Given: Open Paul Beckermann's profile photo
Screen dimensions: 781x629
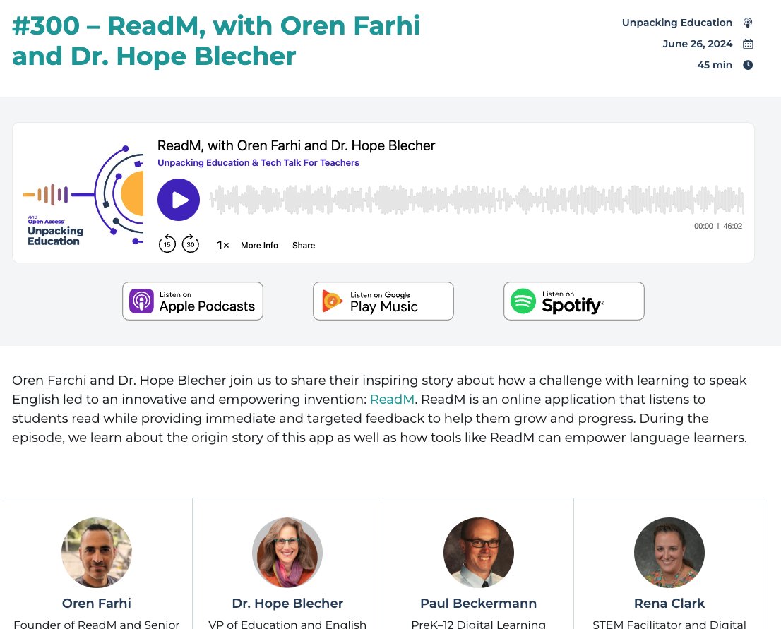Looking at the screenshot, I should click(478, 552).
